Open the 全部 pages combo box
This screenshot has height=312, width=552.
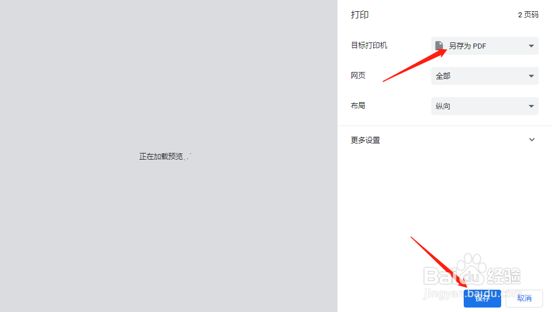click(485, 76)
